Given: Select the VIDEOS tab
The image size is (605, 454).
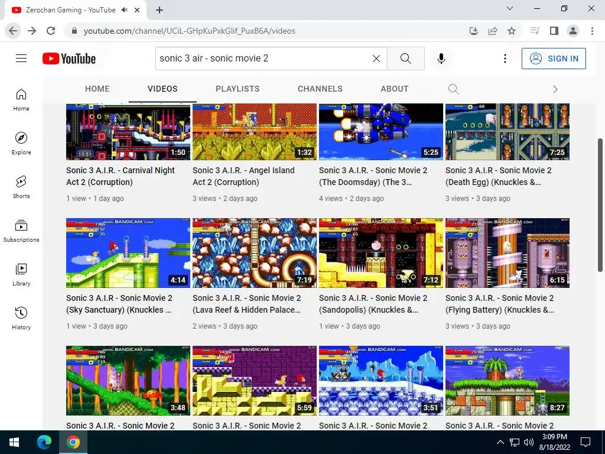Looking at the screenshot, I should click(x=162, y=89).
